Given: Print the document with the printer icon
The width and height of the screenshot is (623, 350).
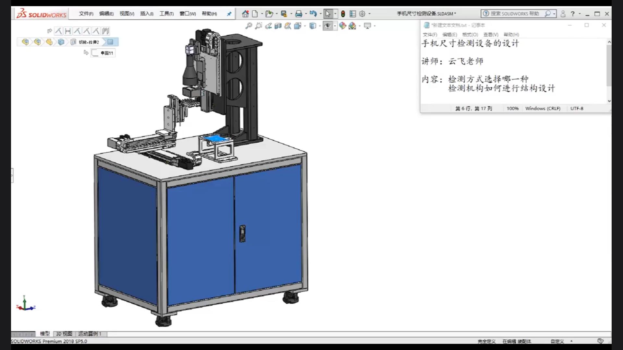Looking at the screenshot, I should (299, 14).
